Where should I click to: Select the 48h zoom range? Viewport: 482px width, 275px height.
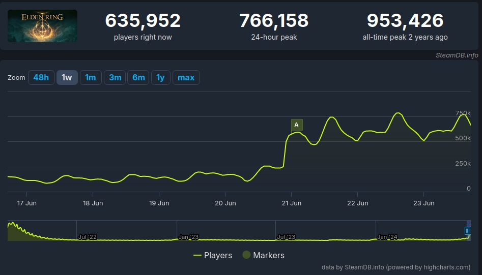(41, 78)
